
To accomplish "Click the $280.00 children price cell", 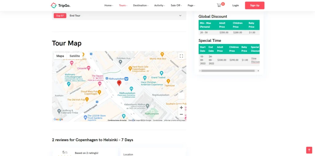I will click(x=238, y=32).
